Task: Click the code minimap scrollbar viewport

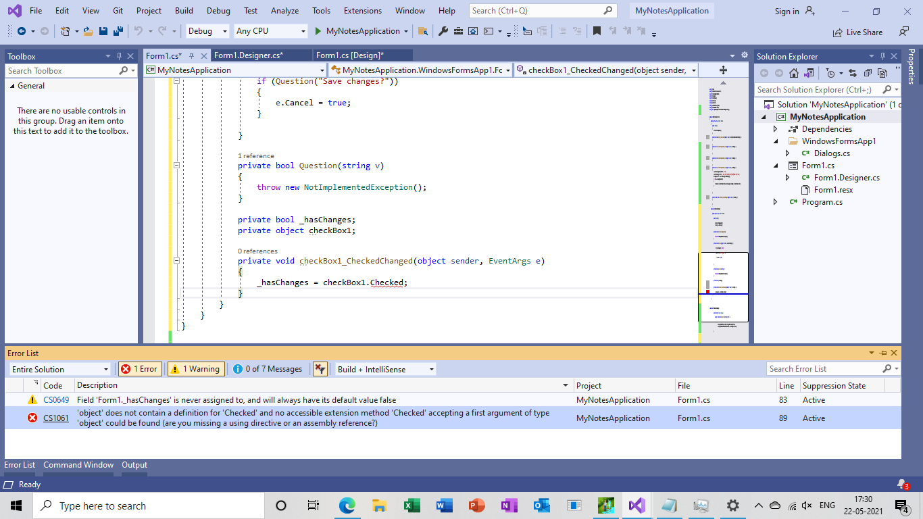Action: (723, 287)
